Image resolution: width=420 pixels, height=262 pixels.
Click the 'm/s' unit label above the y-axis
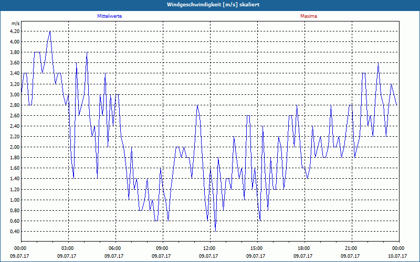(16, 24)
